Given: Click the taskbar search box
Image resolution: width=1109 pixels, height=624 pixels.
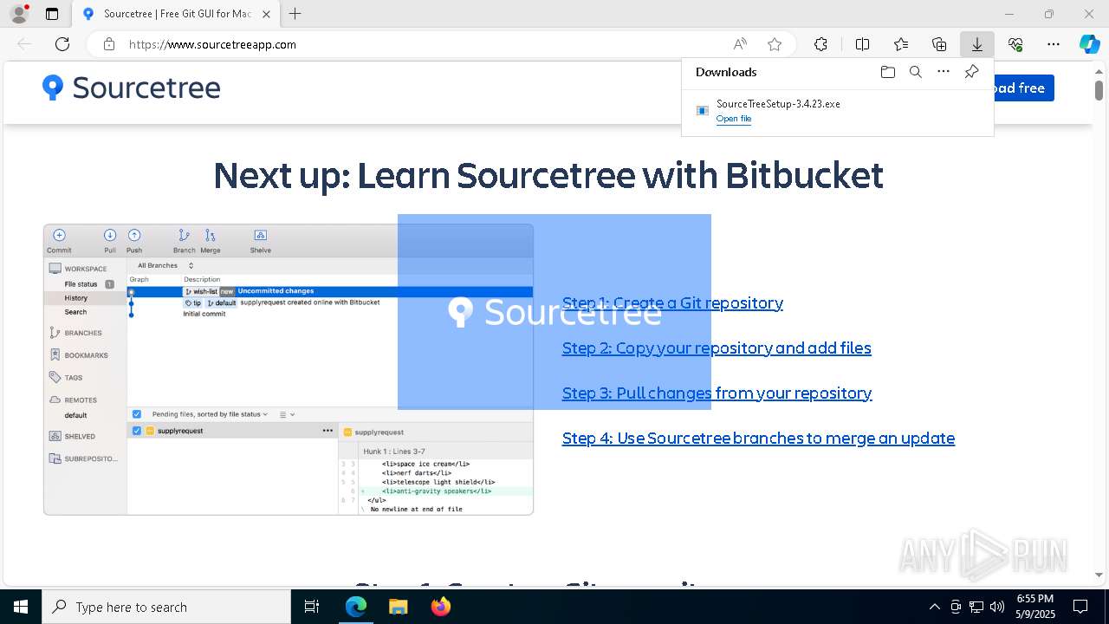Looking at the screenshot, I should [166, 607].
